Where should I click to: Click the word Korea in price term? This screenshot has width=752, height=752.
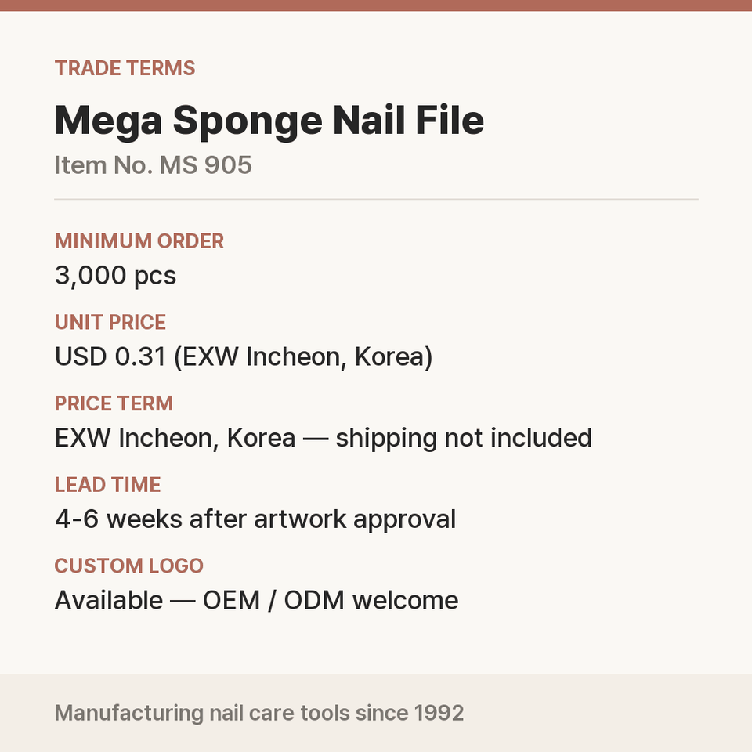click(x=261, y=439)
